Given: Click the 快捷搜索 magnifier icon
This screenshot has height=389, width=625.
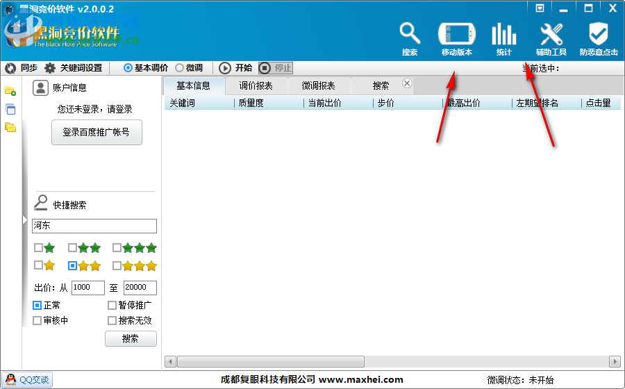Looking at the screenshot, I should pos(41,202).
